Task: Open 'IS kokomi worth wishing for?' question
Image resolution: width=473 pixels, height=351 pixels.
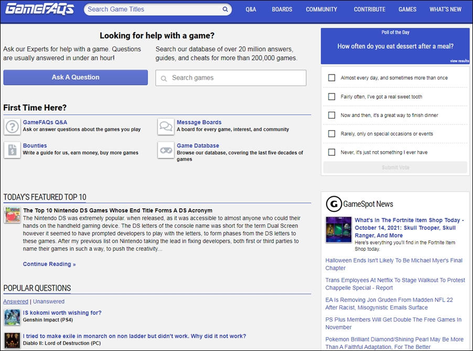Action: pyautogui.click(x=62, y=313)
